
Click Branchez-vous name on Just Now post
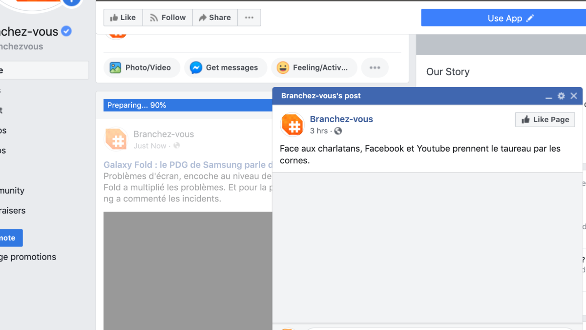coord(164,134)
